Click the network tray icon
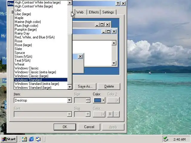Screen dimensions: 191x143 coord(166,139)
